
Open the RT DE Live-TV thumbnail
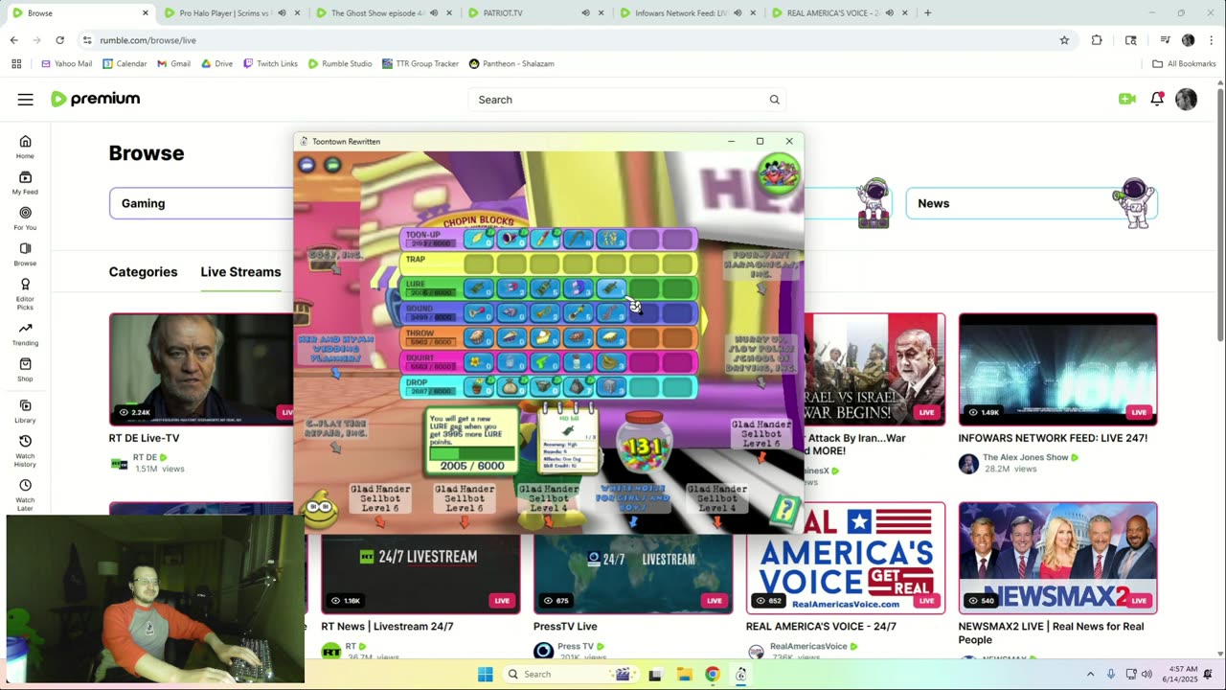click(201, 369)
